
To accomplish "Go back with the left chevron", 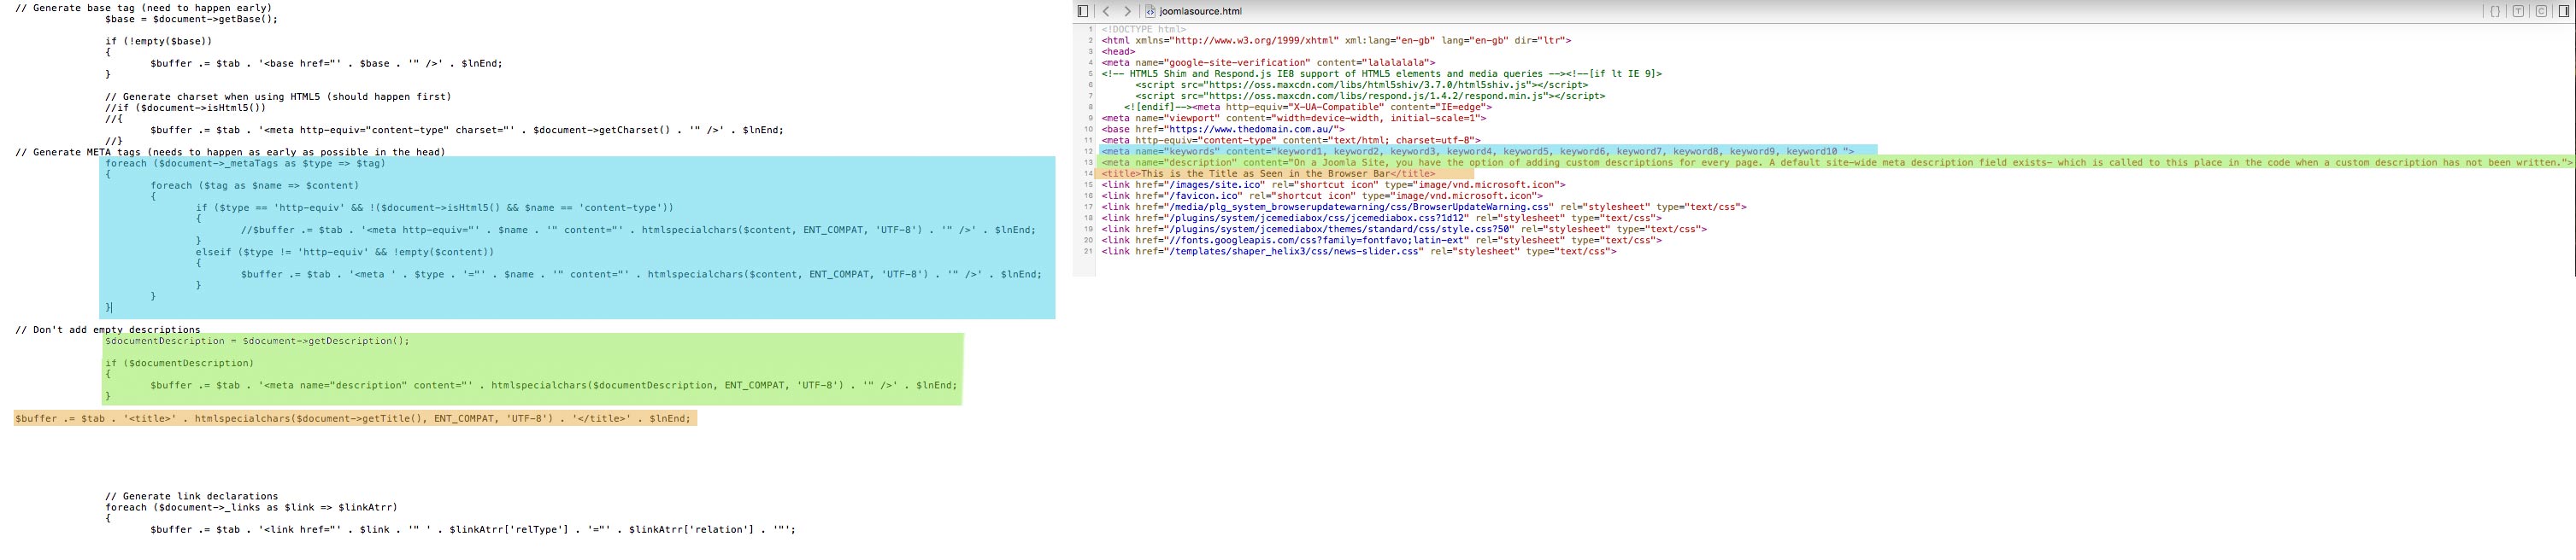I will (1106, 11).
